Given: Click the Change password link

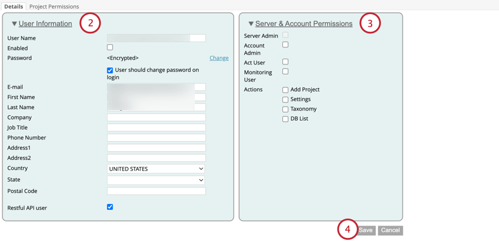Looking at the screenshot, I should [x=219, y=58].
